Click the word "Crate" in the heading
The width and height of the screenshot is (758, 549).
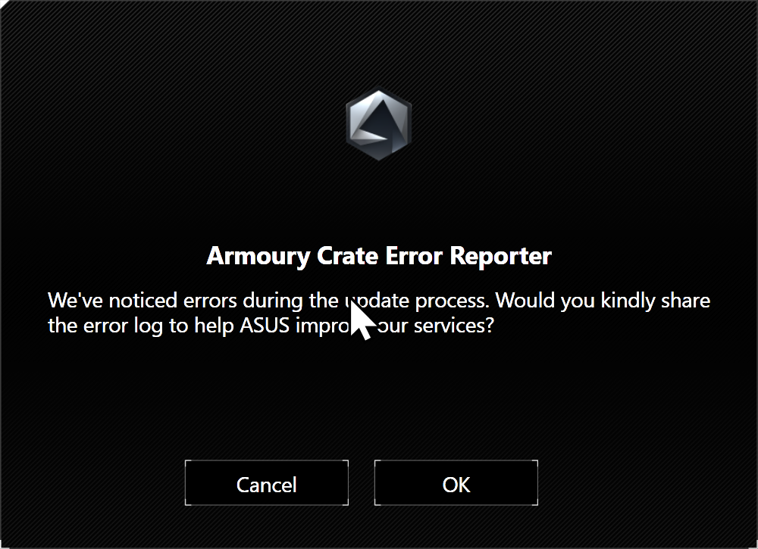347,256
